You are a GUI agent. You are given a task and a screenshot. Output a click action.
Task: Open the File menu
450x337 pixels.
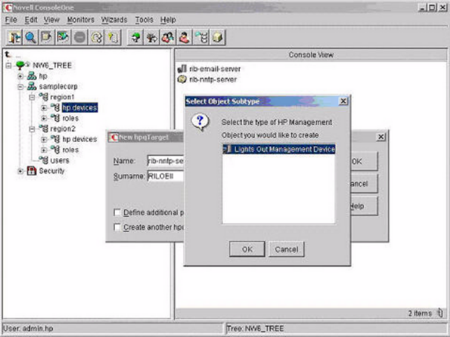pyautogui.click(x=11, y=20)
